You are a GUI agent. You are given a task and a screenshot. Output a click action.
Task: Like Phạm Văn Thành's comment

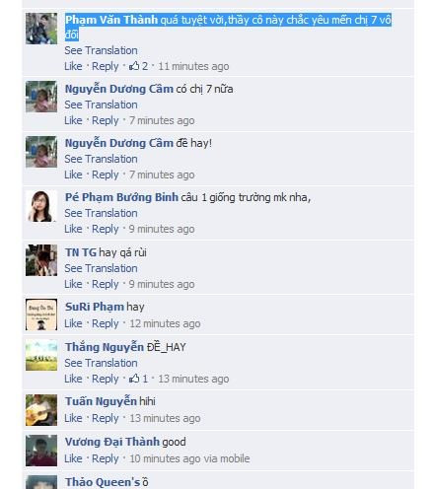[73, 66]
